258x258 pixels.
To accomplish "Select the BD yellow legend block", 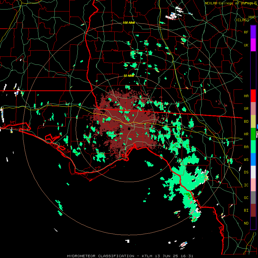I will (253, 121).
